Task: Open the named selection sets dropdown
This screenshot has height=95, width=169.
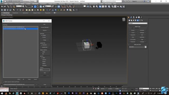Action: (x=81, y=6)
